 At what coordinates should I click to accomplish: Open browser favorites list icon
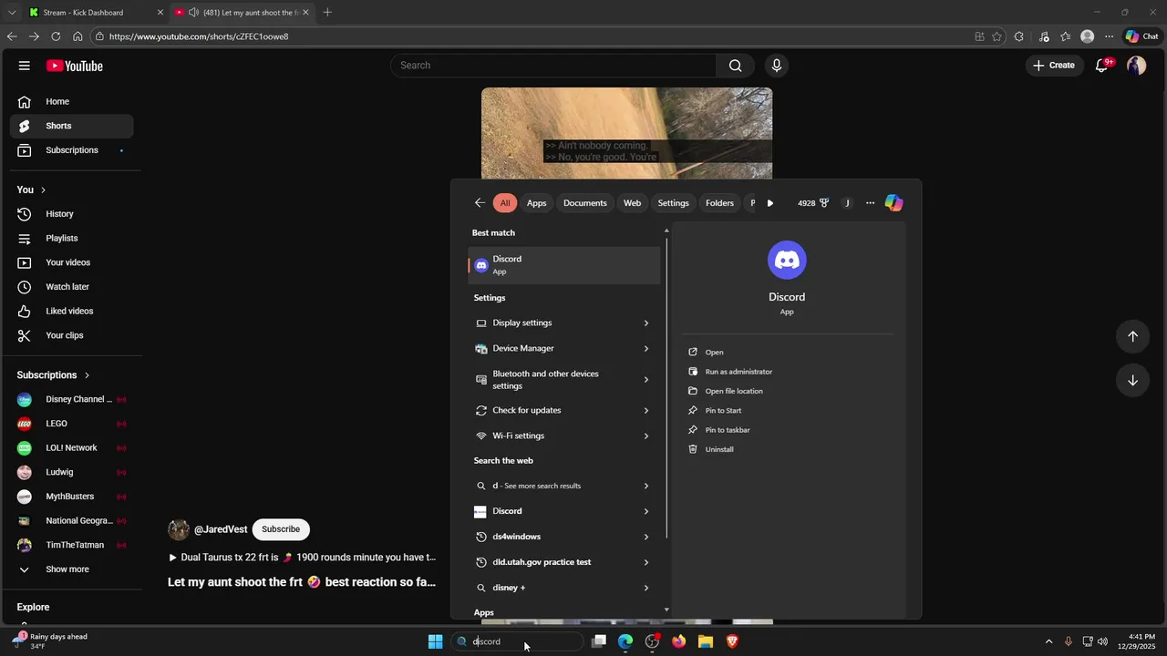1065,36
